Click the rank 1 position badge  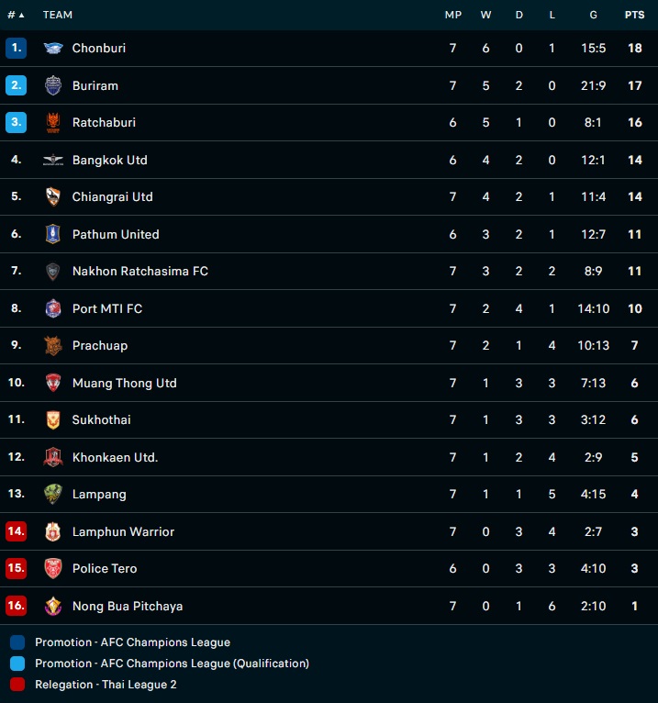tap(16, 49)
